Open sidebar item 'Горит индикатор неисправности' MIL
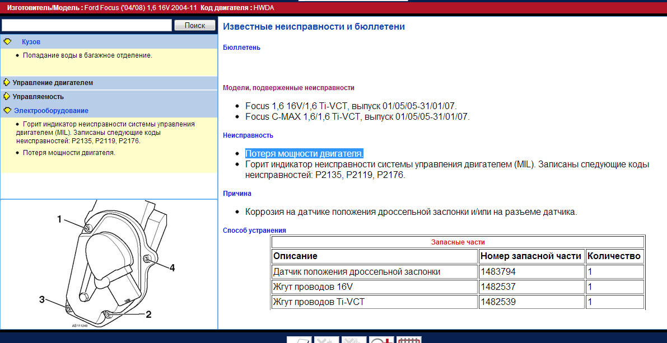Image resolution: width=667 pixels, height=343 pixels. [105, 133]
